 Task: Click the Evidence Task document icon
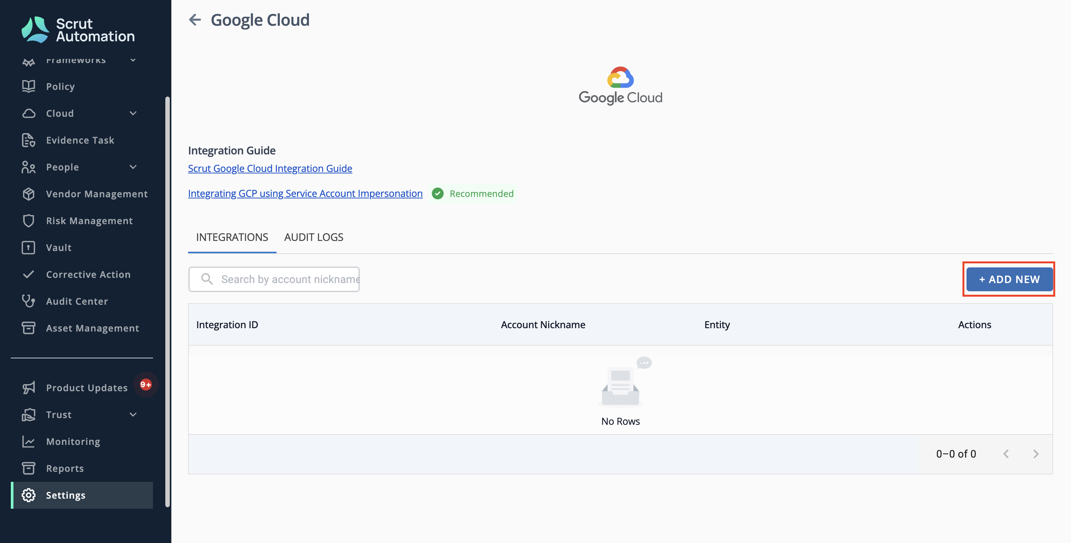tap(28, 141)
